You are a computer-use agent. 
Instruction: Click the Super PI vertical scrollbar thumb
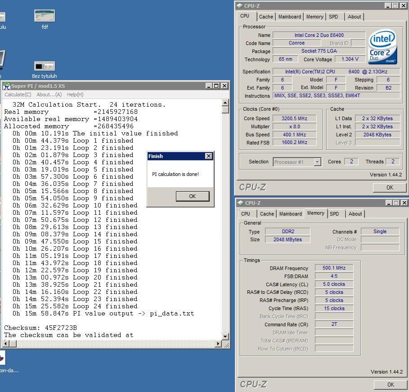(x=225, y=110)
